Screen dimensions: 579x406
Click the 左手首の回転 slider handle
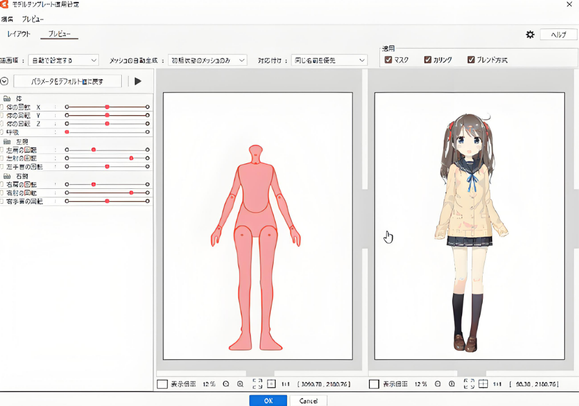click(x=107, y=167)
